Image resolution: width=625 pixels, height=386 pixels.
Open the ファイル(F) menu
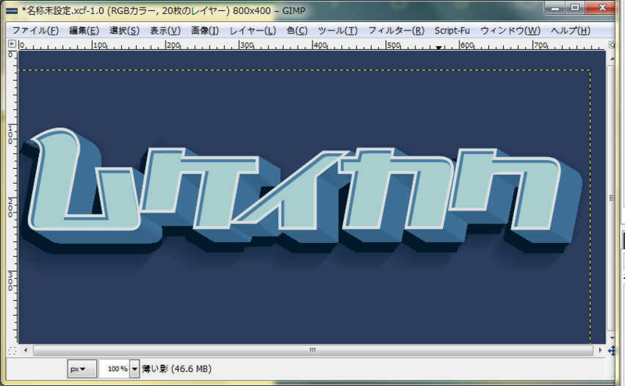(x=35, y=30)
